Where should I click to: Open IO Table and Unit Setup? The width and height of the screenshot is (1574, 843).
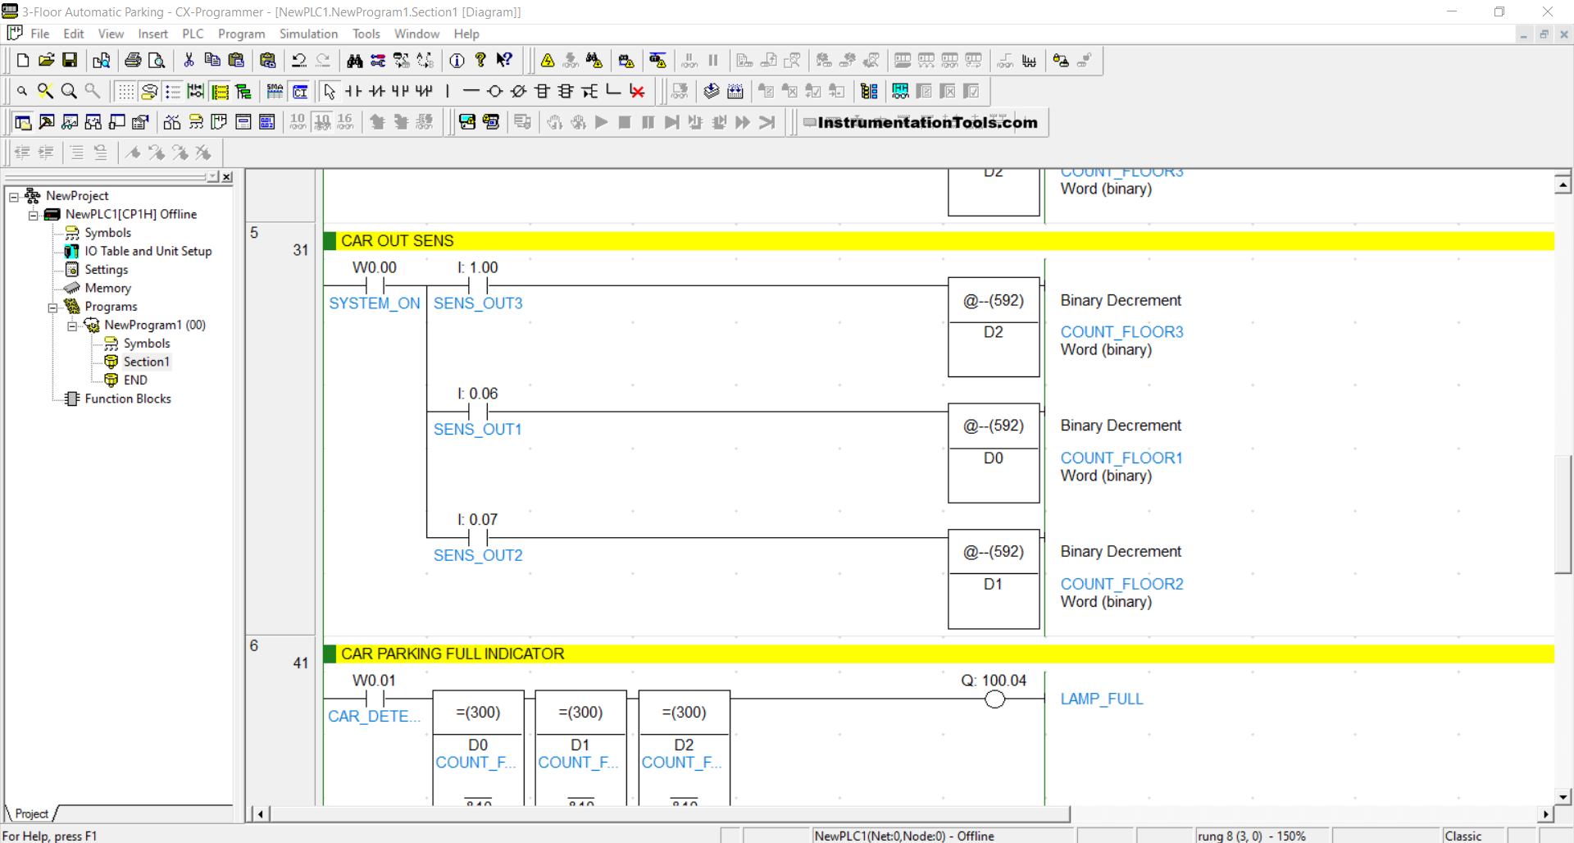[148, 251]
